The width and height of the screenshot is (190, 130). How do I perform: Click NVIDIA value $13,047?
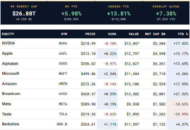click(x=132, y=43)
